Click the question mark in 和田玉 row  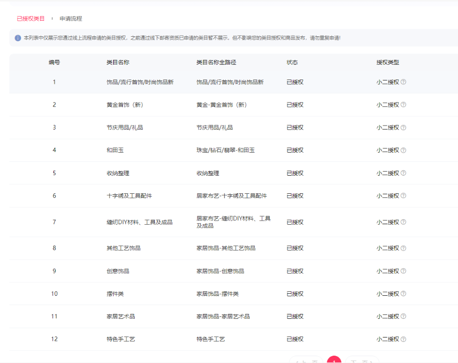coord(403,150)
